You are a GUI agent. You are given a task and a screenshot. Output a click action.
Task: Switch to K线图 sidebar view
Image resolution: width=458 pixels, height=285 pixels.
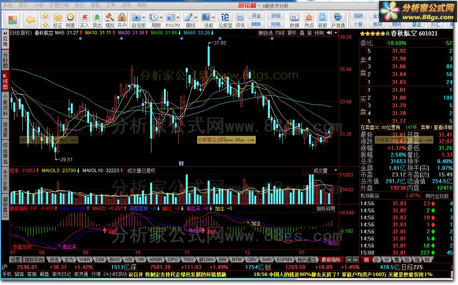5,81
